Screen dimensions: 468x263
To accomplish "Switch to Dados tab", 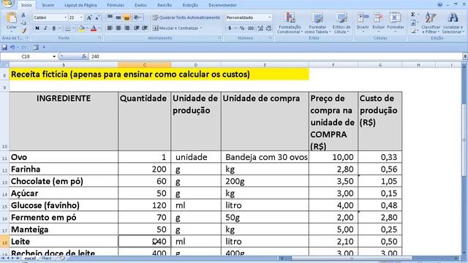I will pos(140,5).
